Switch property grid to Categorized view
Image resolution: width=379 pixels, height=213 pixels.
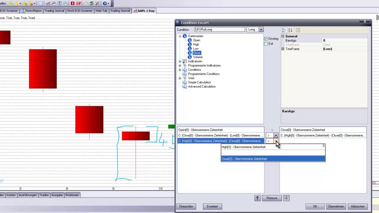tap(284, 30)
